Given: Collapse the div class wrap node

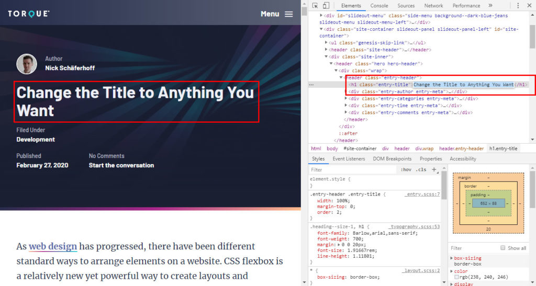Looking at the screenshot, I should [336, 71].
